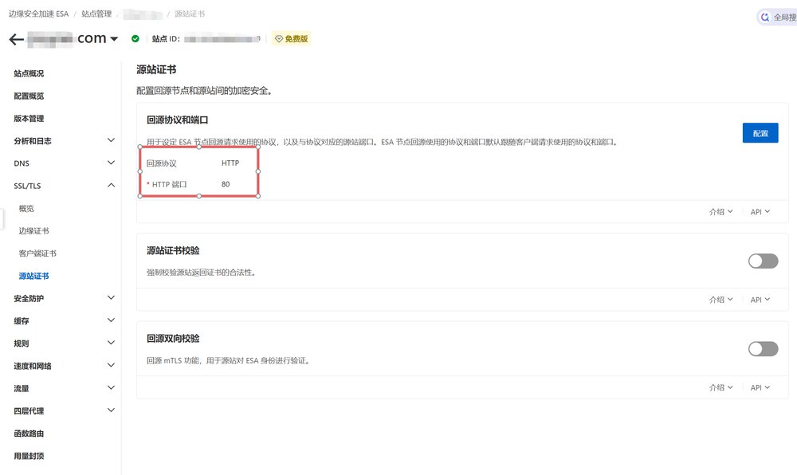Click the 边缘安全加速 ESA breadcrumb link
Image resolution: width=797 pixels, height=475 pixels.
click(x=38, y=14)
